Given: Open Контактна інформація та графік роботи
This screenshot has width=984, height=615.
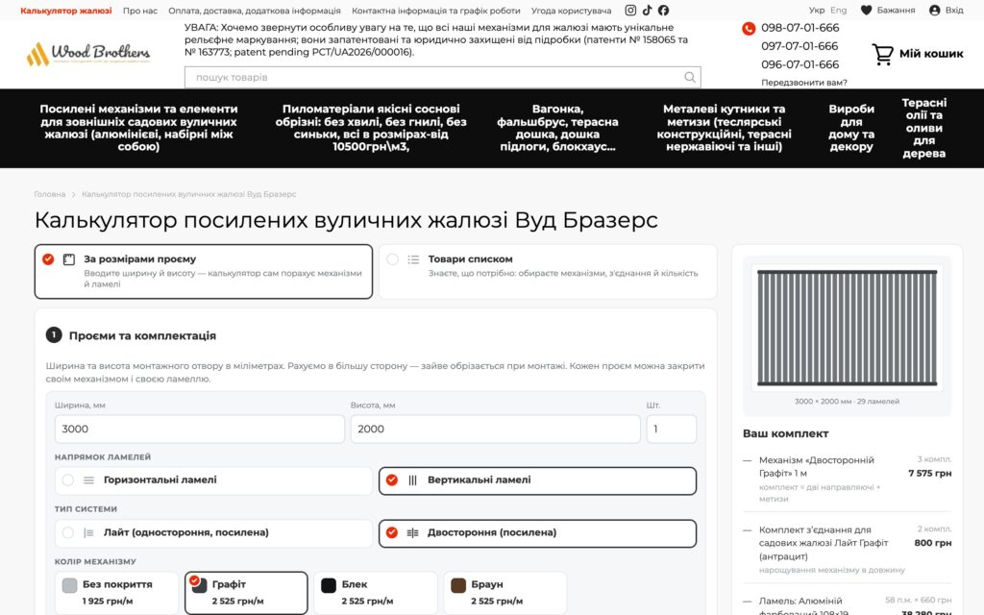Looking at the screenshot, I should (435, 11).
